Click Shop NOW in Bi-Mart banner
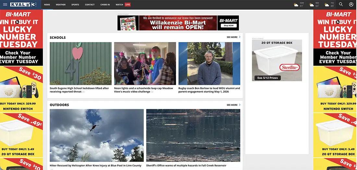357x170 pixels. pyautogui.click(x=228, y=26)
